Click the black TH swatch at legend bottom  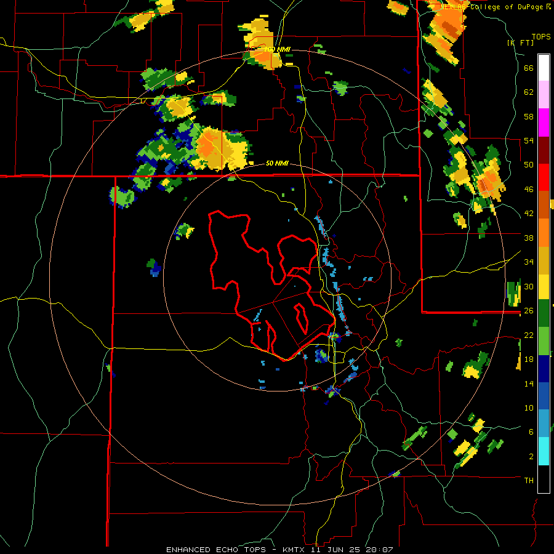point(544,479)
